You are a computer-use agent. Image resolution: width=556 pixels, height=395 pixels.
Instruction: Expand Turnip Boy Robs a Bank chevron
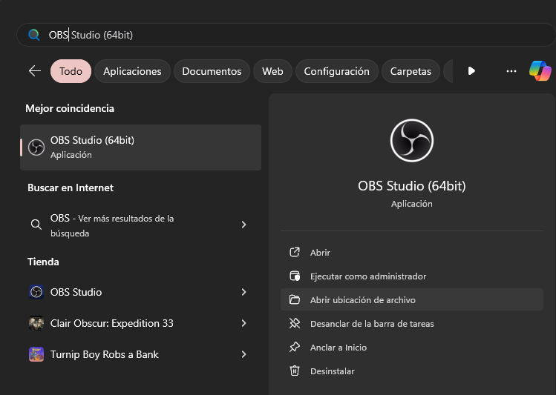coord(243,354)
